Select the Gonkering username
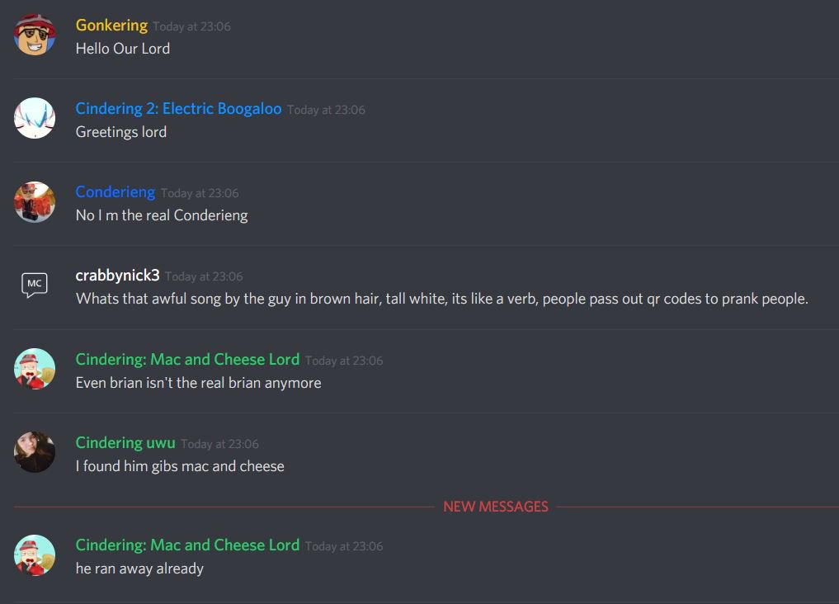The image size is (839, 604). [x=111, y=25]
